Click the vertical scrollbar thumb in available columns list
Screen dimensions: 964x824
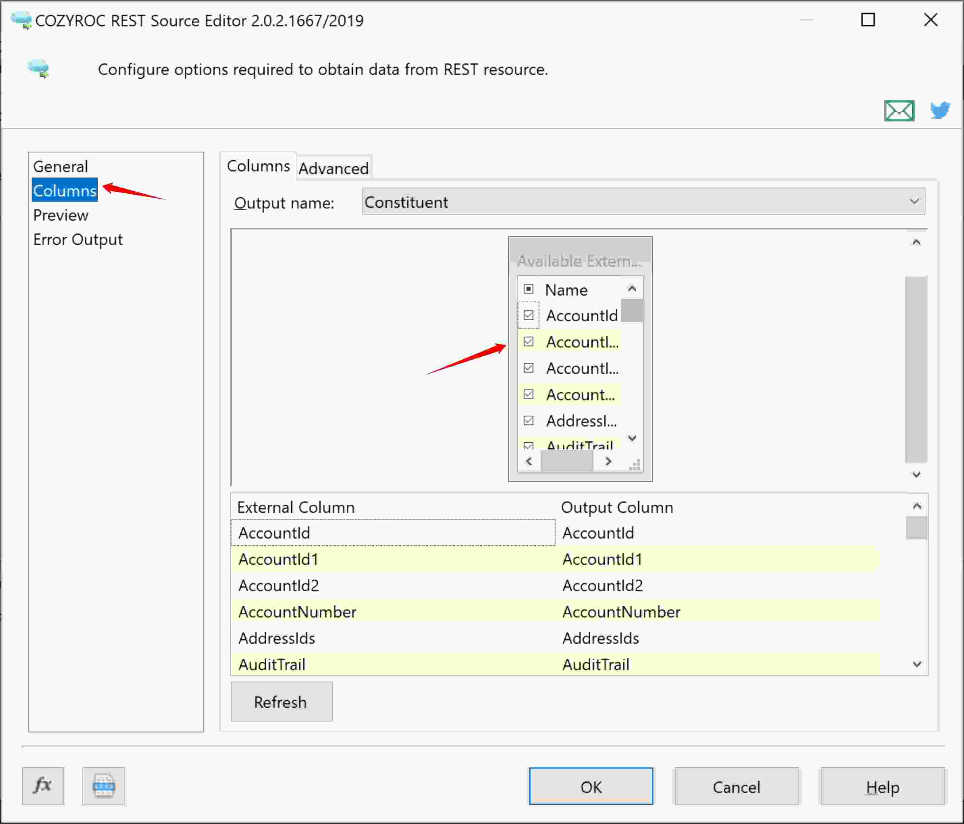[x=632, y=310]
